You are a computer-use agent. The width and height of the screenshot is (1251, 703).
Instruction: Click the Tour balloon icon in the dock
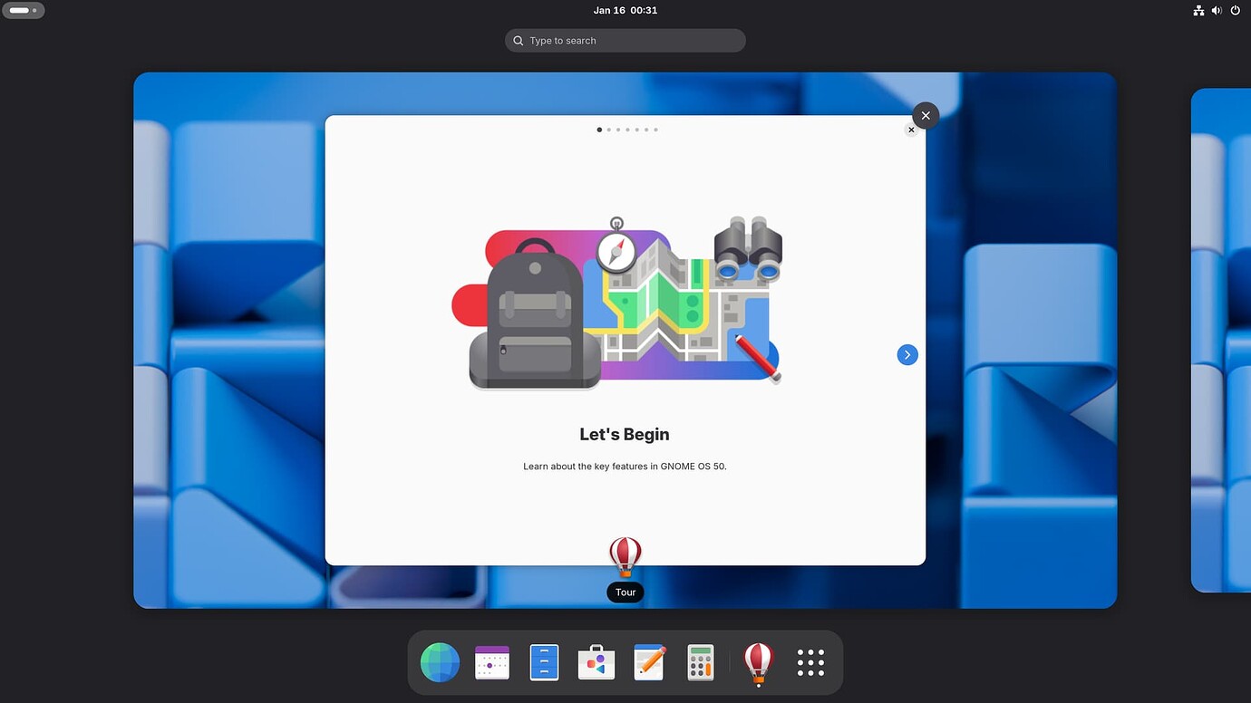(758, 663)
